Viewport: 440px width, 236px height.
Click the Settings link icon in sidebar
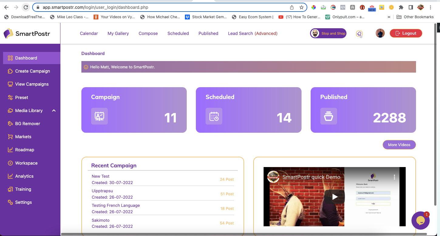(10, 202)
